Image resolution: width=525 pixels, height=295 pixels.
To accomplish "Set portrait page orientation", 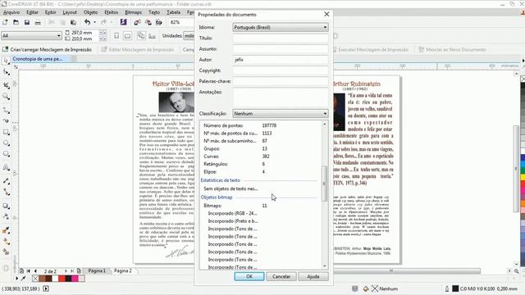I will (116, 36).
